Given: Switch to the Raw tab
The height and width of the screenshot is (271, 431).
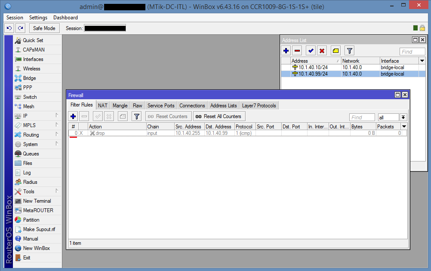Looking at the screenshot, I should point(138,106).
